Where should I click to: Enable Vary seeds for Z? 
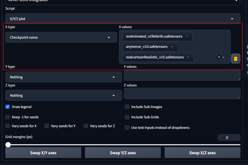click(x=86, y=126)
